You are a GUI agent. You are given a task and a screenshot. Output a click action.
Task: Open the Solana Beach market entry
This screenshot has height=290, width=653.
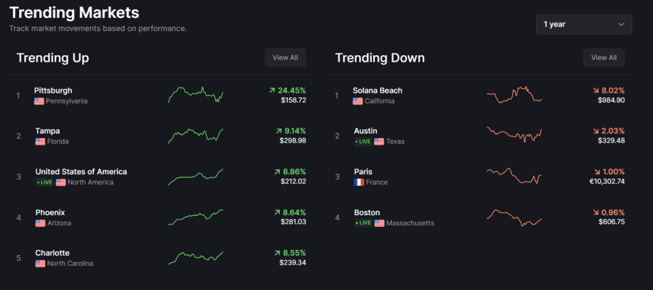pos(378,90)
